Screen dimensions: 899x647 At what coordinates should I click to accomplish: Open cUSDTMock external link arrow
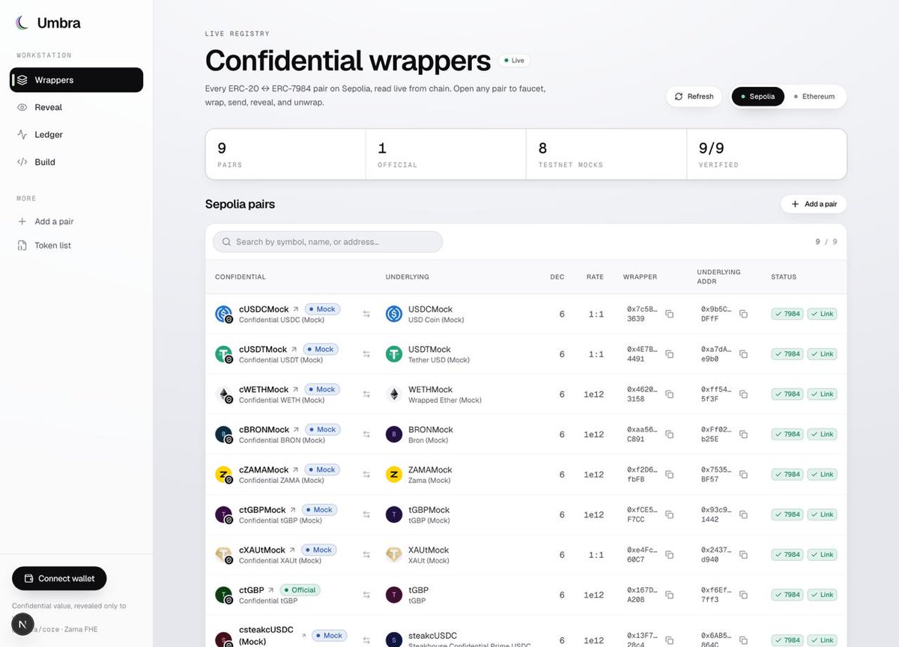coord(294,350)
